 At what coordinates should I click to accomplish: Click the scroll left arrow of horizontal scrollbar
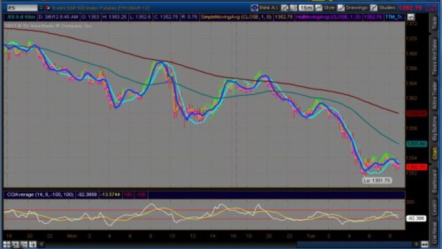tap(41, 244)
